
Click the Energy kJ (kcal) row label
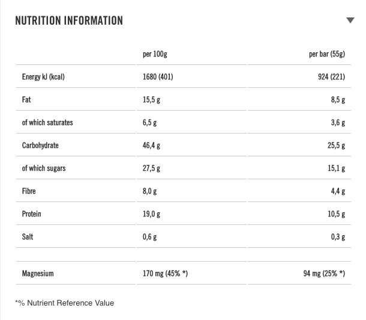pyautogui.click(x=43, y=77)
